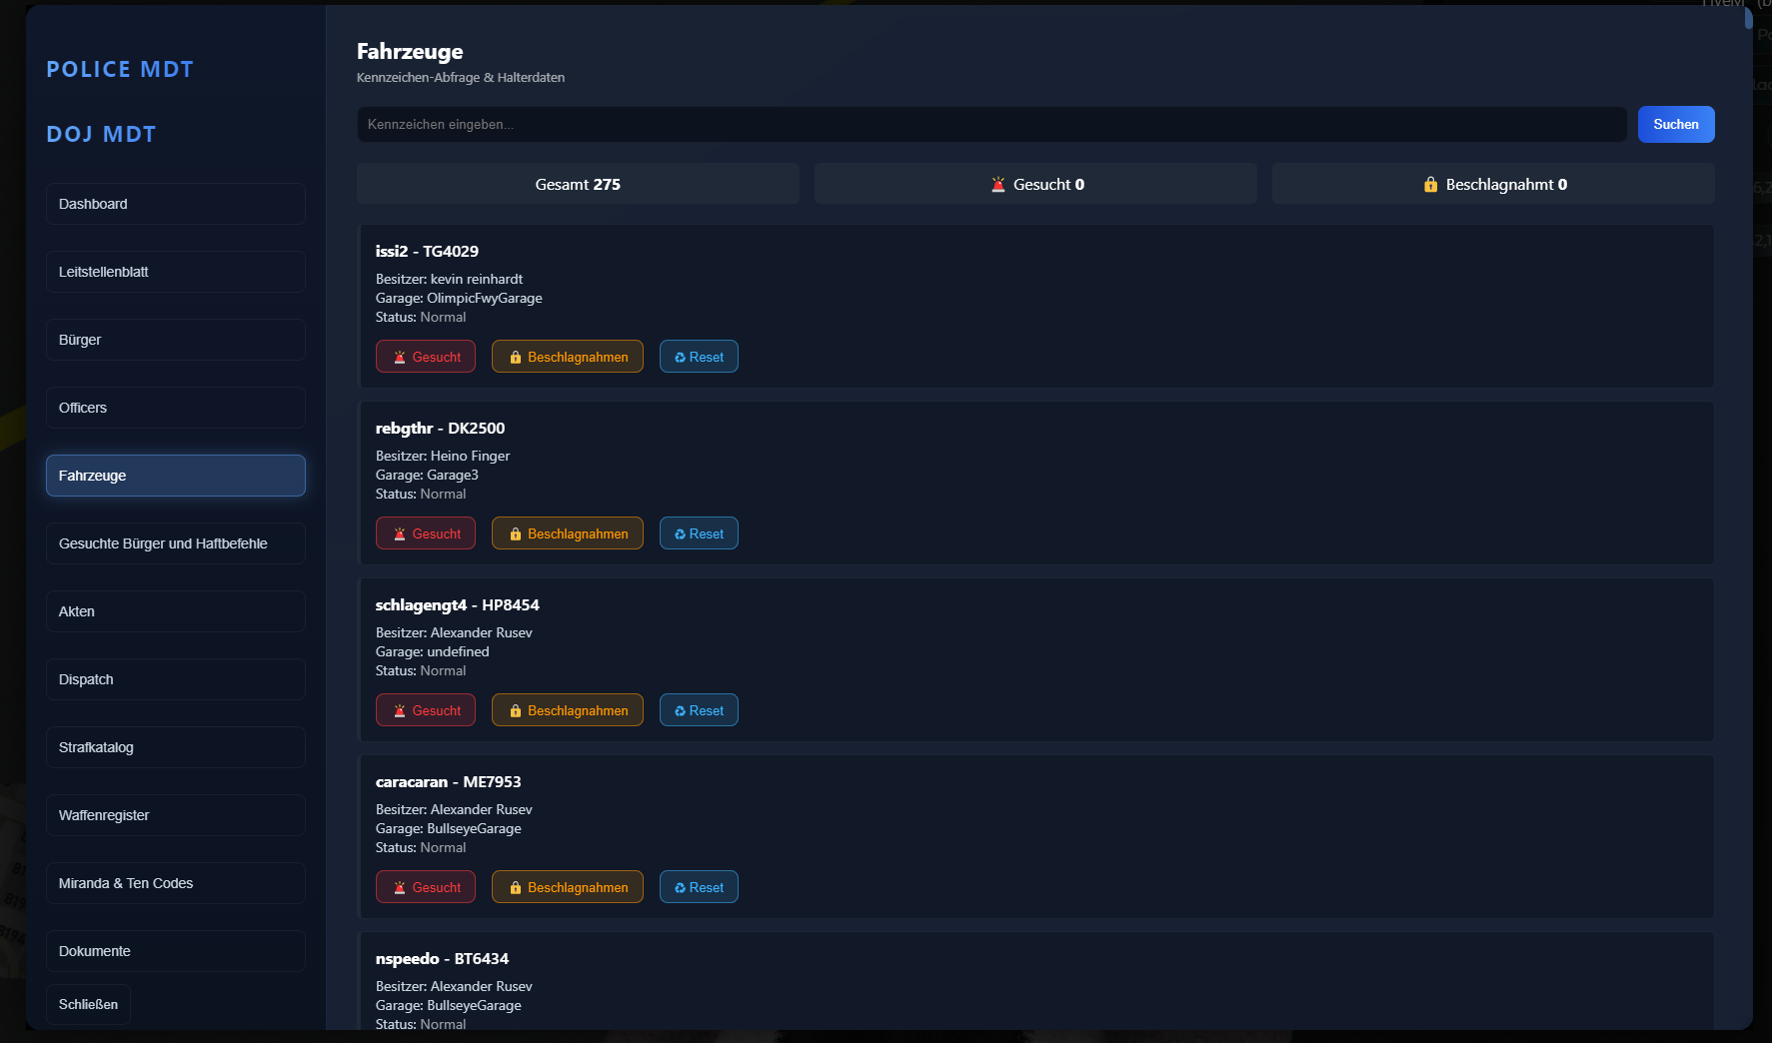This screenshot has width=1772, height=1043.
Task: Navigate to Waffenregister
Action: click(175, 815)
